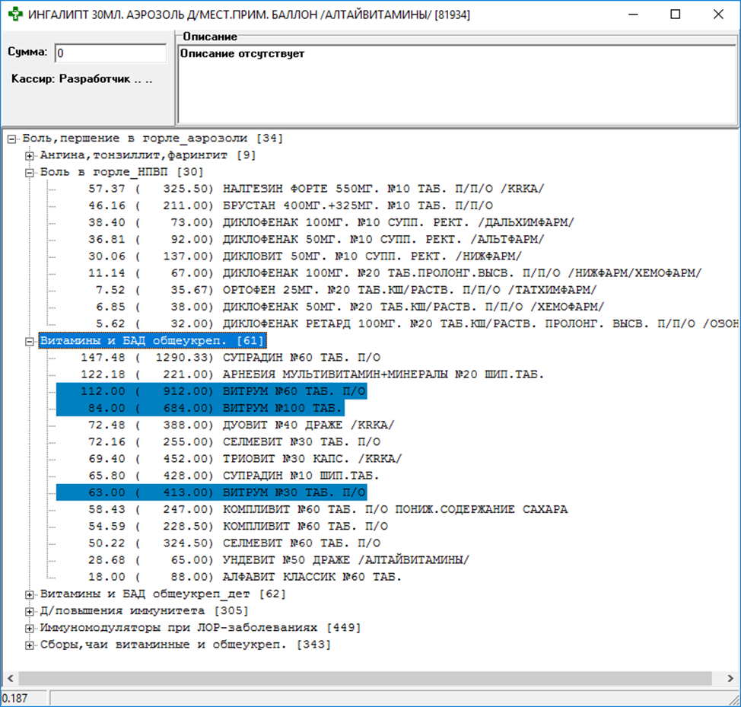Select the 'Боль в горле_НПВП [30]' label
The image size is (741, 707).
[x=122, y=172]
